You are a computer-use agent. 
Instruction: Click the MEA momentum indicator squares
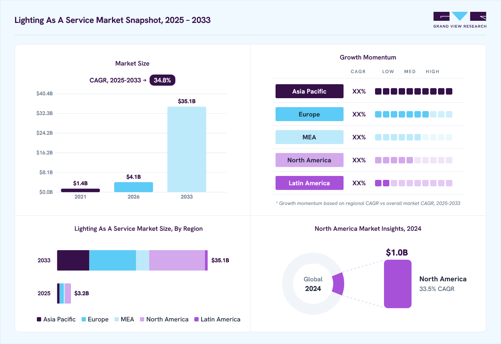414,137
